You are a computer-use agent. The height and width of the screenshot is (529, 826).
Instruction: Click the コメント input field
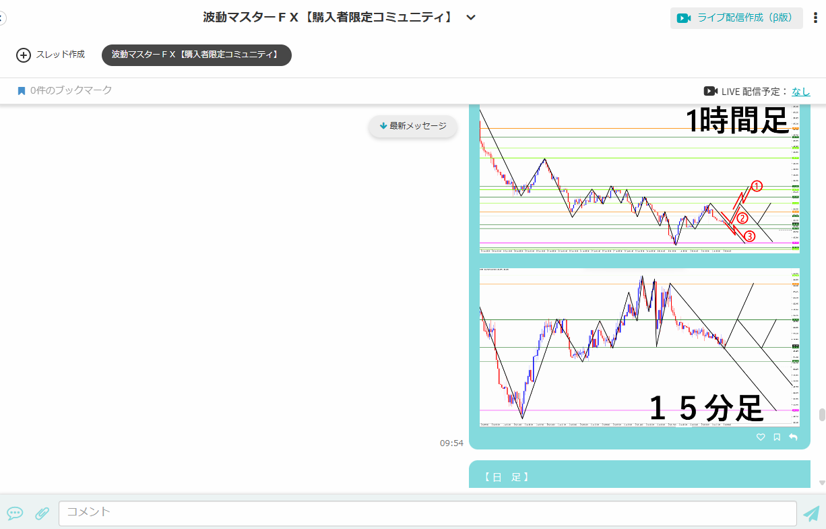(428, 514)
